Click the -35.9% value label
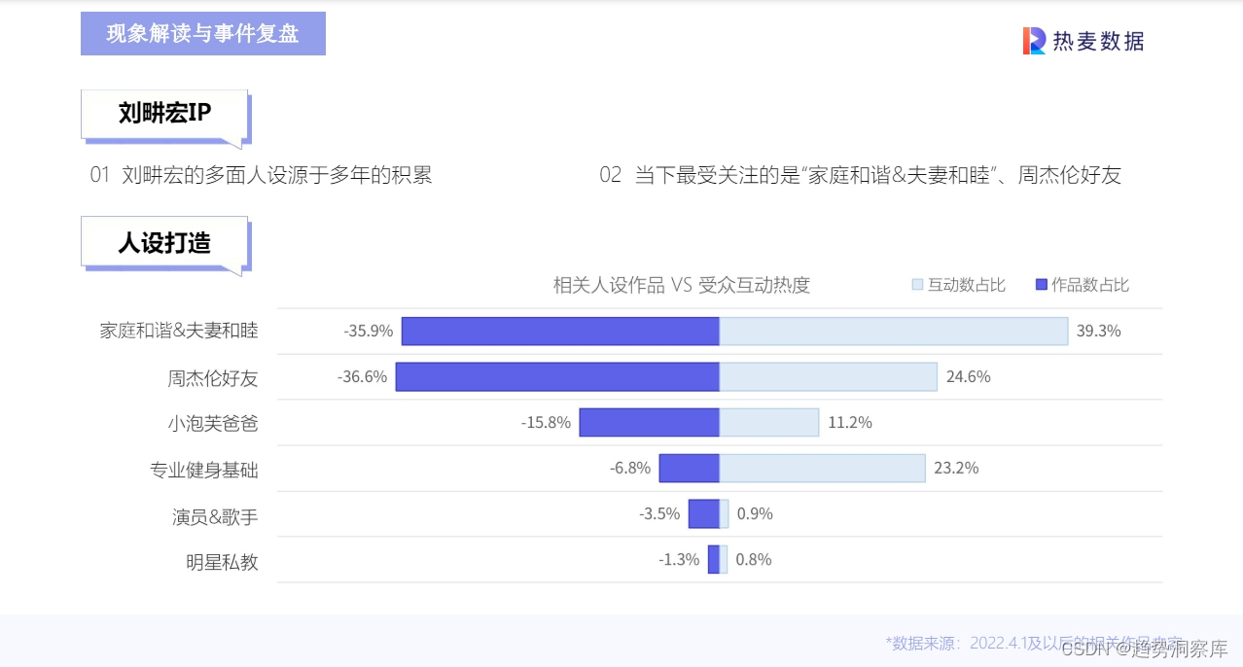This screenshot has height=667, width=1243. pos(369,332)
